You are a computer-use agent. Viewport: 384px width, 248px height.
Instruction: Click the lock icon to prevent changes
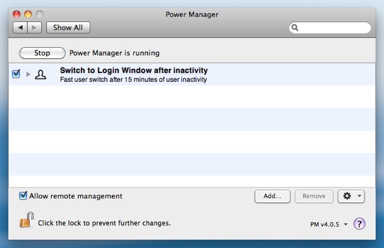pos(27,220)
